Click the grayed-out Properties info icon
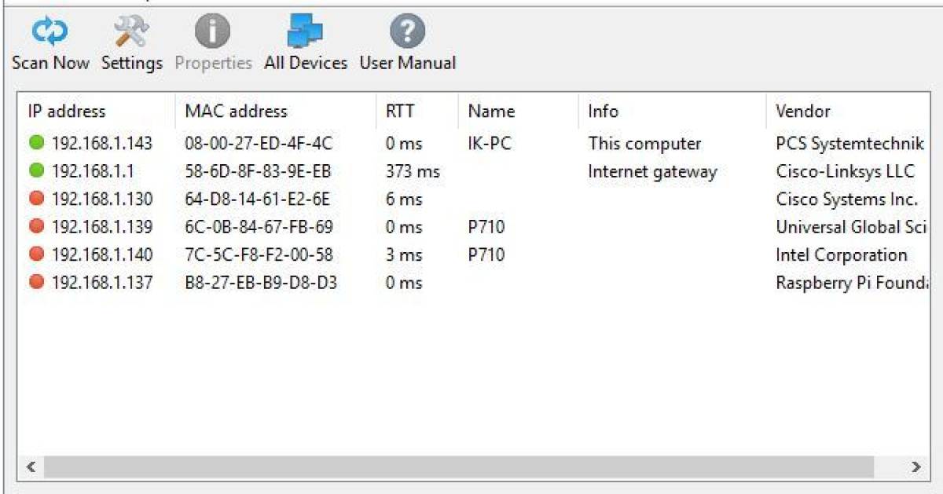943x494 pixels. [x=212, y=30]
